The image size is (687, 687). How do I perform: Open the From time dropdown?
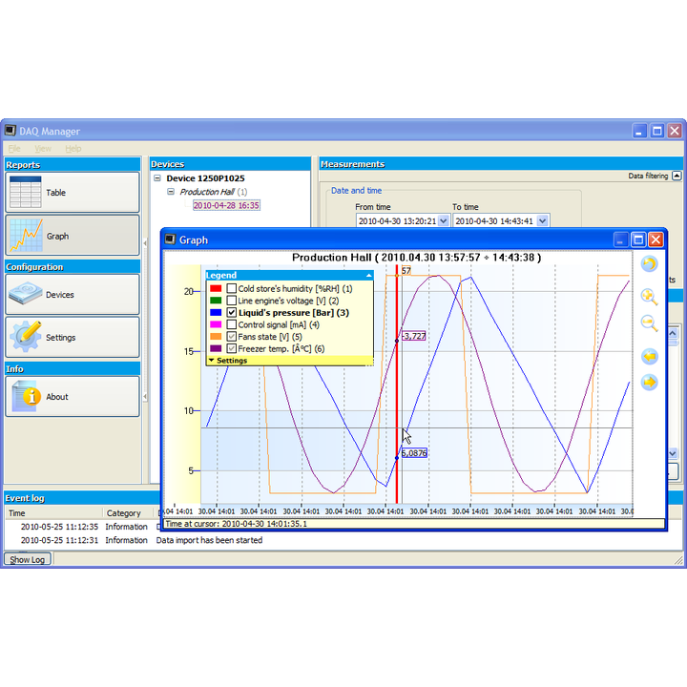[x=444, y=221]
